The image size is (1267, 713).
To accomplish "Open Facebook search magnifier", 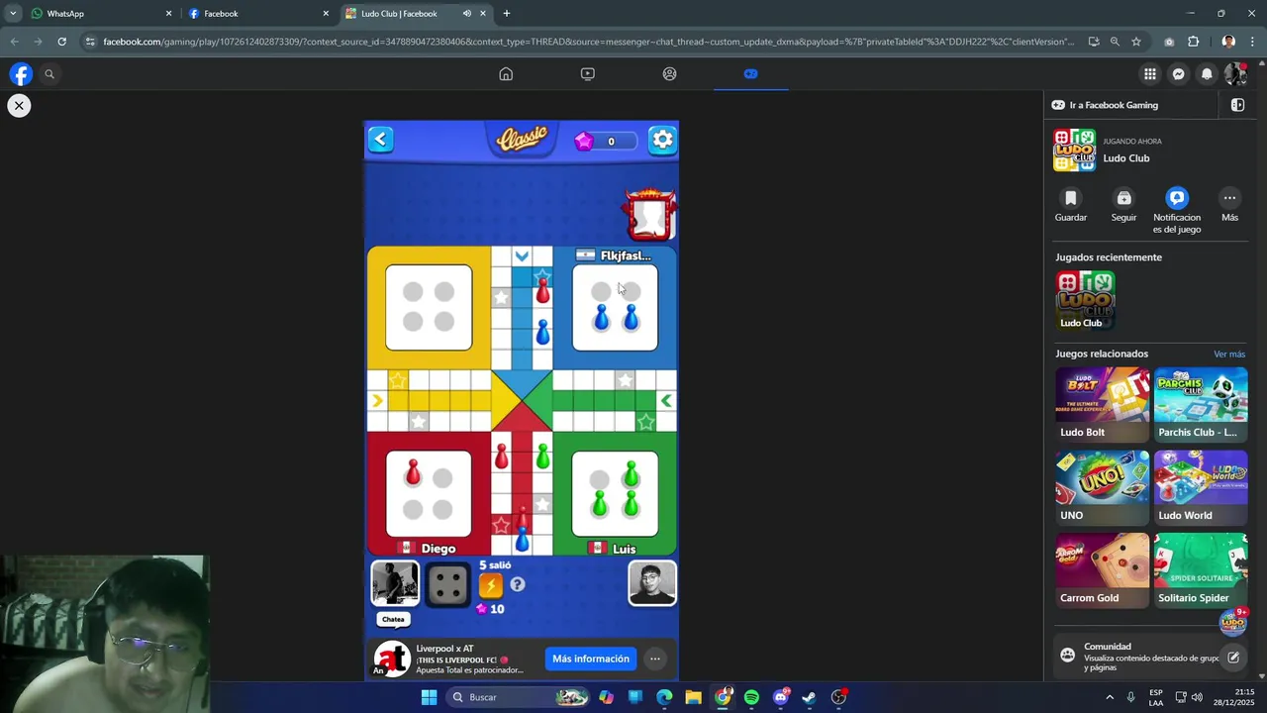I will pyautogui.click(x=49, y=73).
